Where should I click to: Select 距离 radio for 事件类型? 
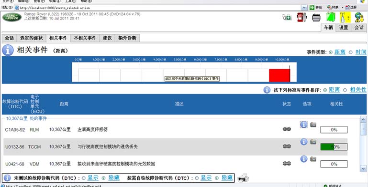[331, 52]
